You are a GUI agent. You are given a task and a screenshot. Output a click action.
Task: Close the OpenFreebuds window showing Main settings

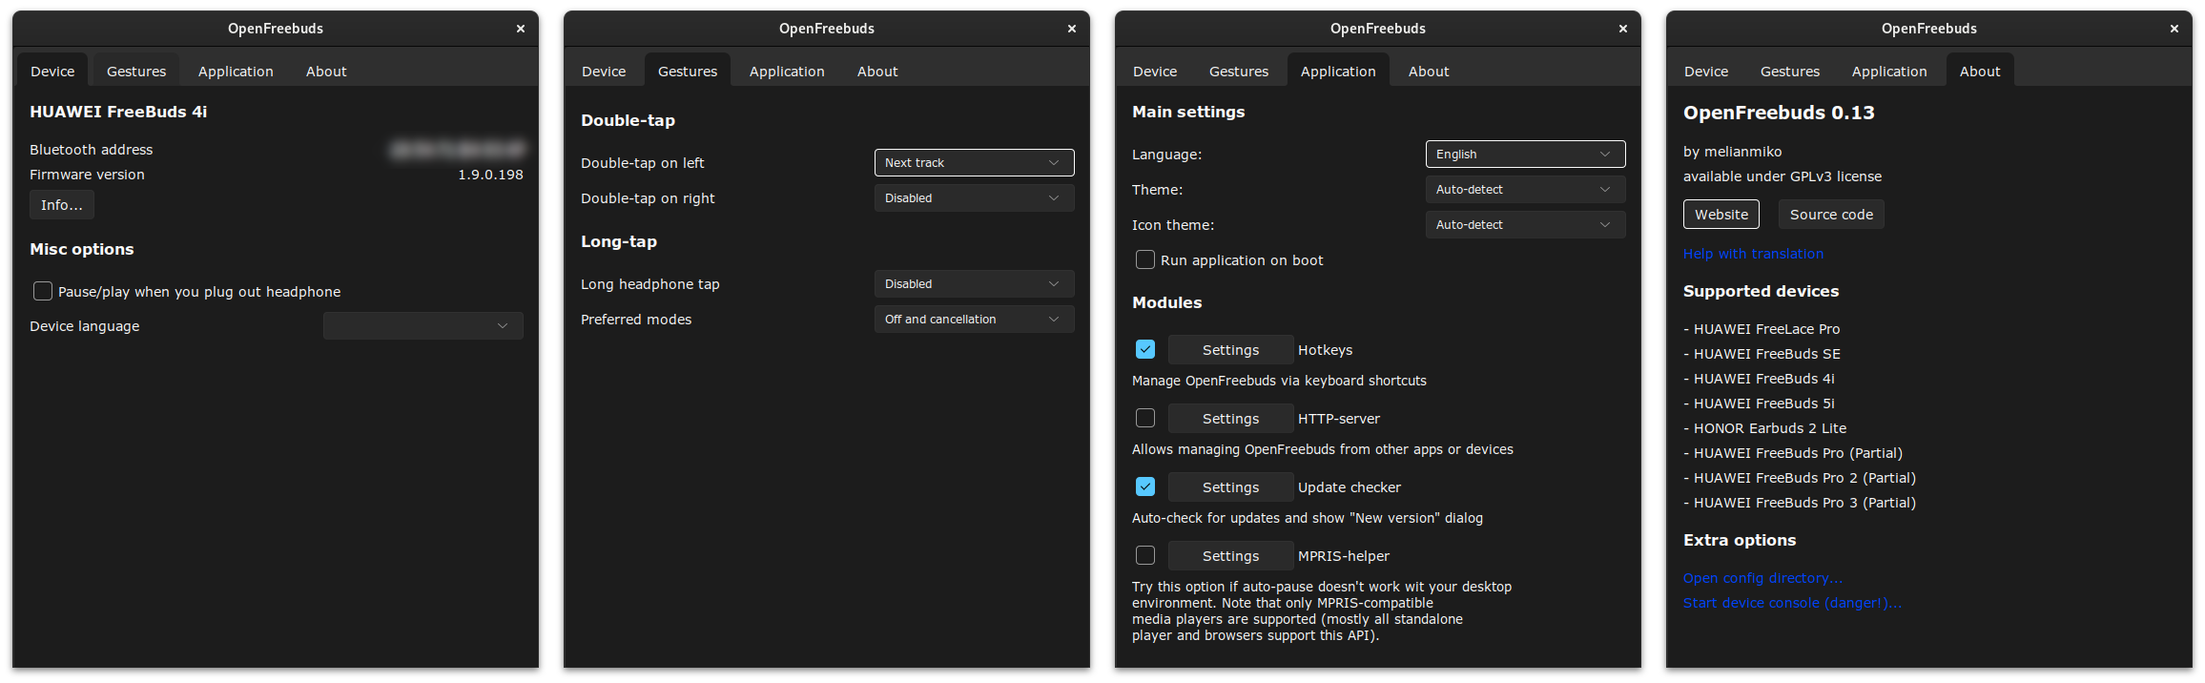pos(1623,29)
